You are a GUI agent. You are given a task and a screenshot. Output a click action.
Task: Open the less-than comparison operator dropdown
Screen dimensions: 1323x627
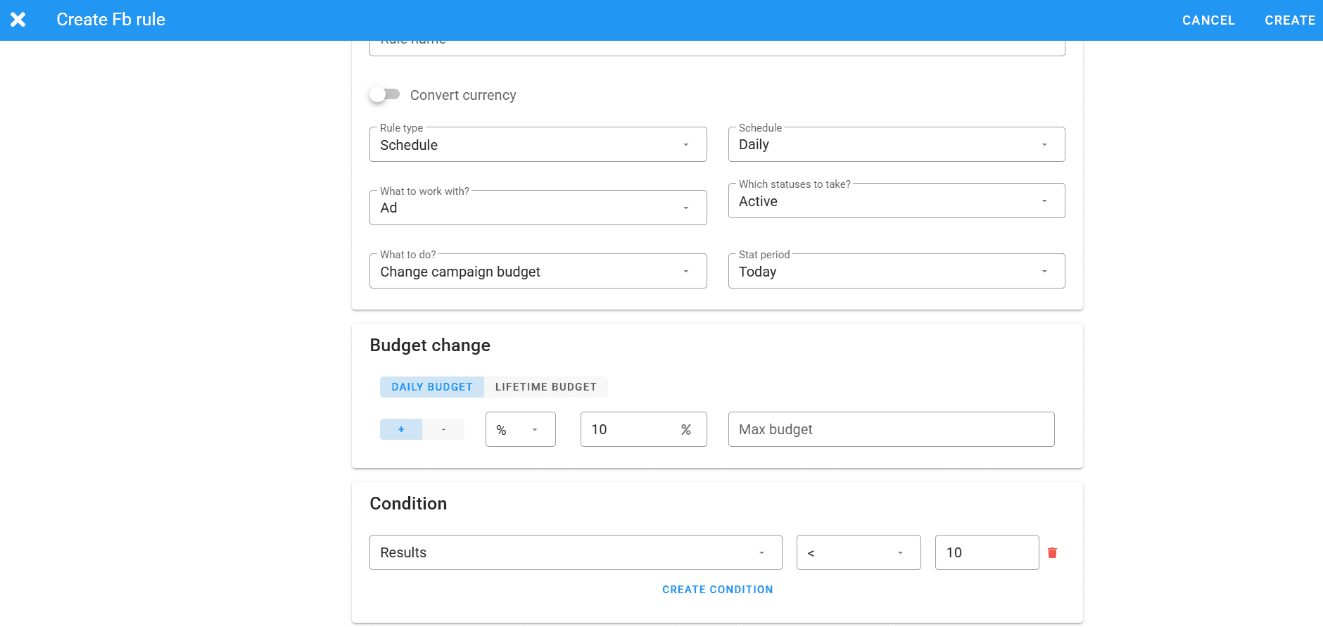(x=858, y=552)
